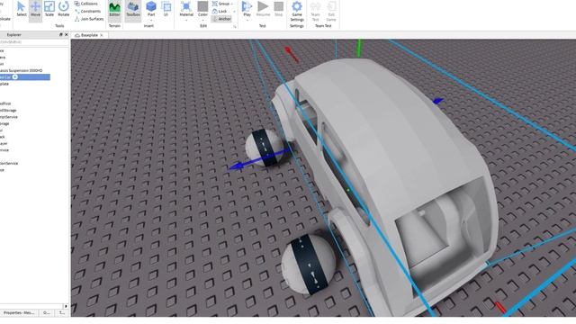
Task: Open the Group dropdown arrow
Action: pos(232,4)
